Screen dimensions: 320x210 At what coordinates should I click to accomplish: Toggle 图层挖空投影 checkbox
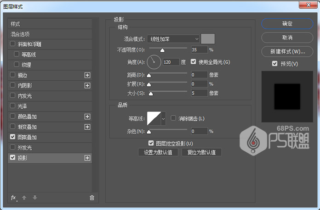[x=151, y=143]
